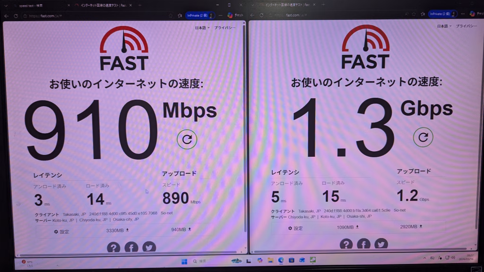
Task: Rerun the speed test in right window
Action: [x=423, y=137]
